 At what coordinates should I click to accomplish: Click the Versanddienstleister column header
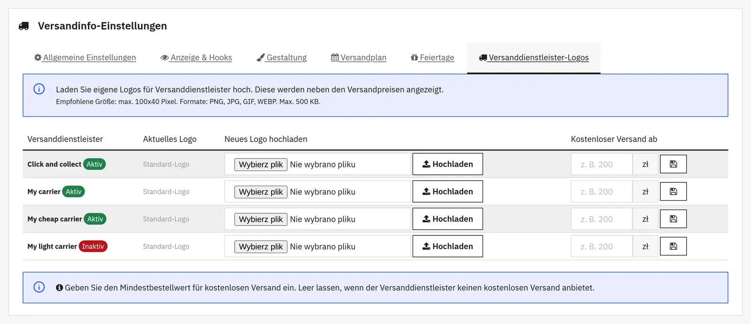65,139
